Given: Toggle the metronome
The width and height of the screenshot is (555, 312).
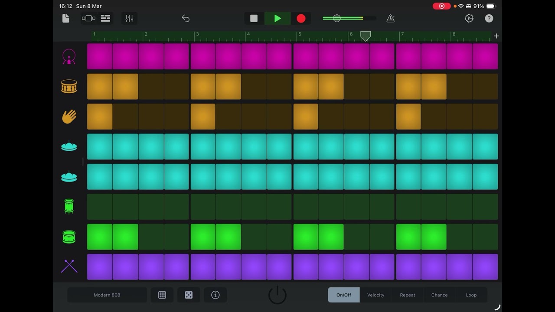Looking at the screenshot, I should pos(390,18).
